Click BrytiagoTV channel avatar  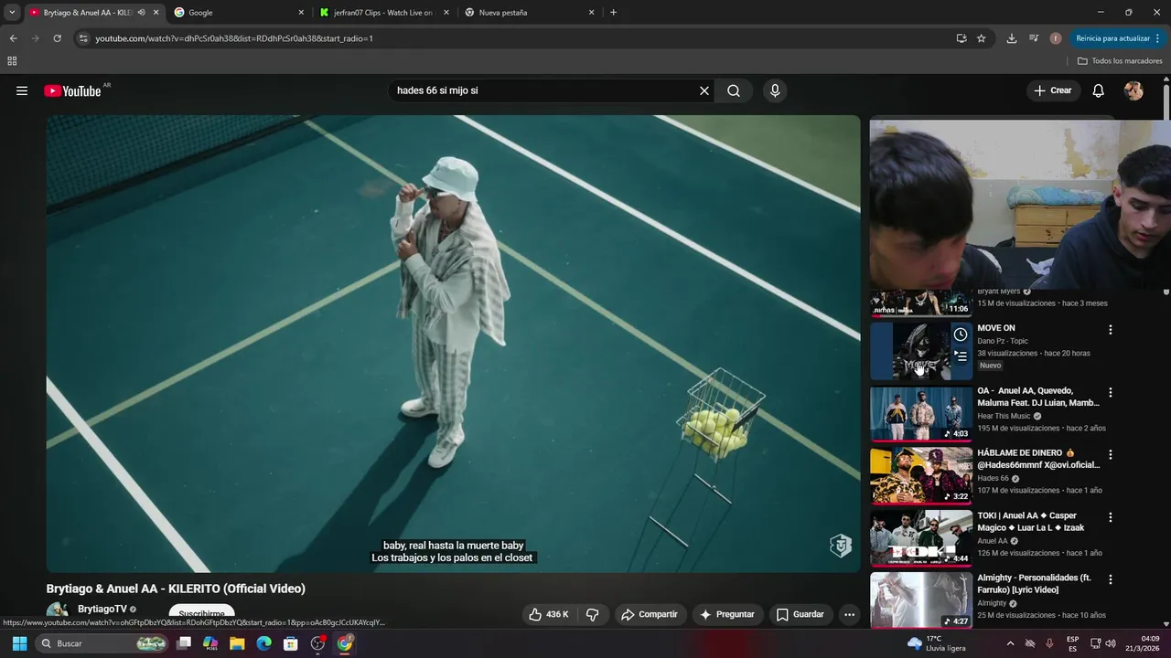point(58,612)
